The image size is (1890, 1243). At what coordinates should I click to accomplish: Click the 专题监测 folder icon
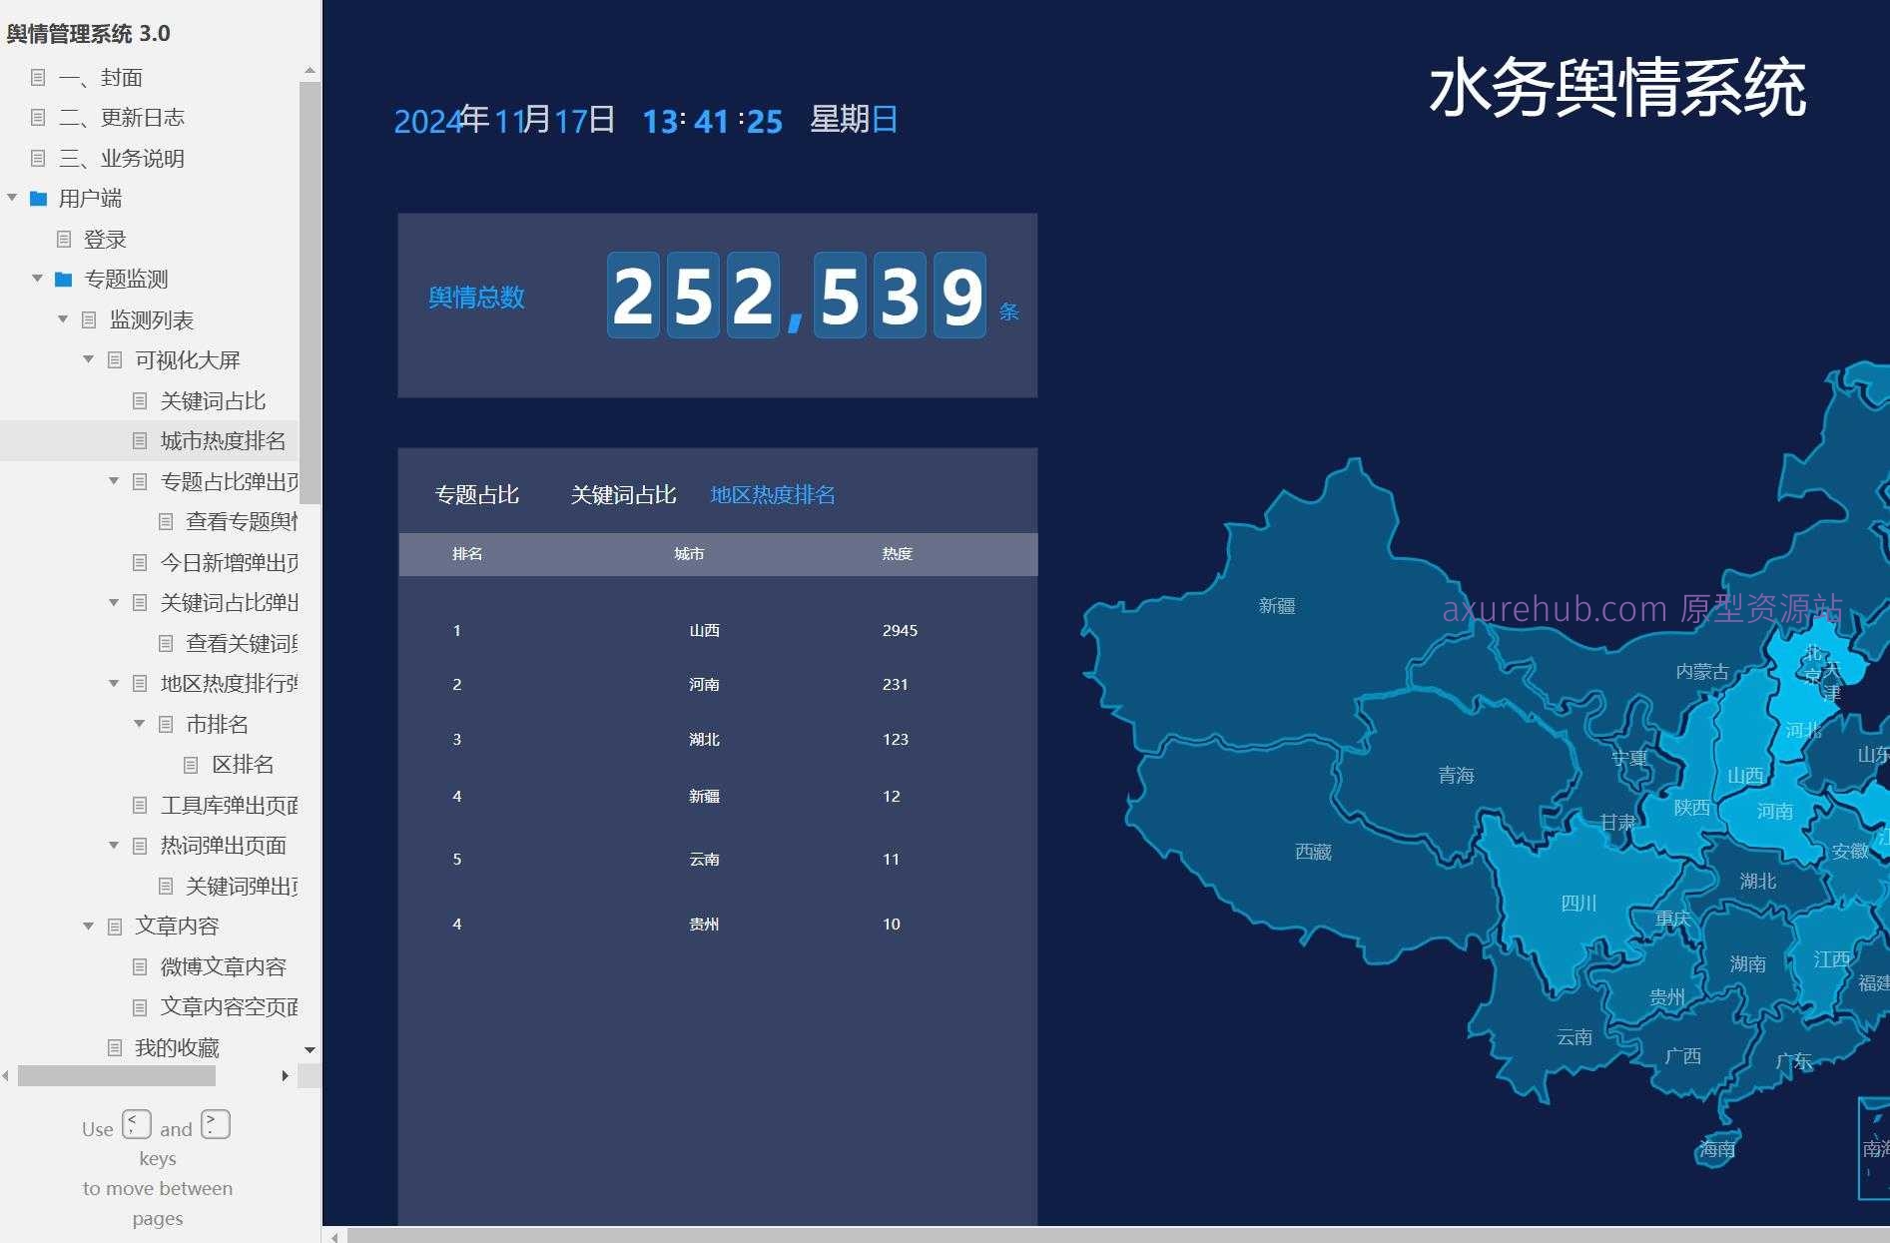pyautogui.click(x=64, y=280)
